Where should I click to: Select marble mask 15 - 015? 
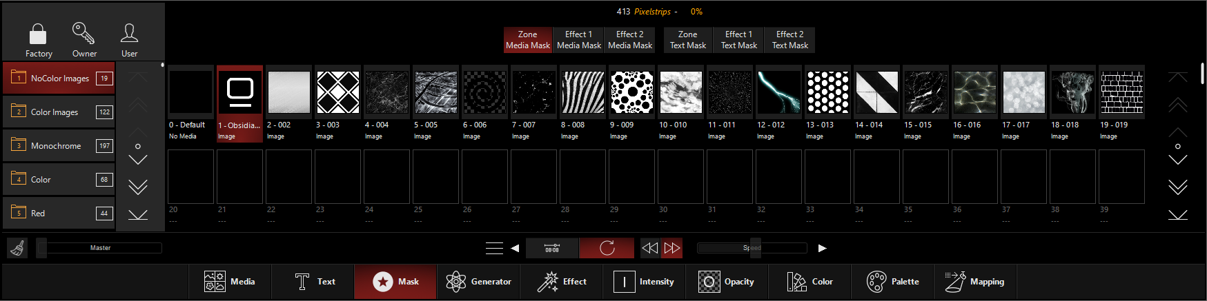pyautogui.click(x=926, y=103)
